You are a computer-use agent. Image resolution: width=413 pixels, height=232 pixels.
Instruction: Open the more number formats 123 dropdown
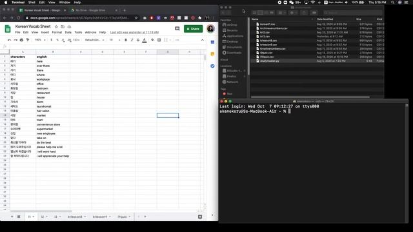[x=76, y=40]
